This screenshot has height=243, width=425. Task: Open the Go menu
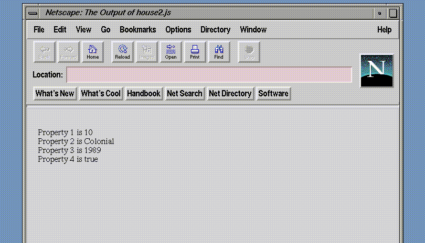pyautogui.click(x=105, y=29)
